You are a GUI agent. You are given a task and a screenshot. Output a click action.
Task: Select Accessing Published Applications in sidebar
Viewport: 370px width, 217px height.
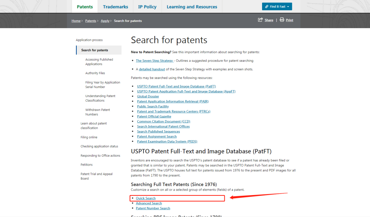[x=99, y=62]
